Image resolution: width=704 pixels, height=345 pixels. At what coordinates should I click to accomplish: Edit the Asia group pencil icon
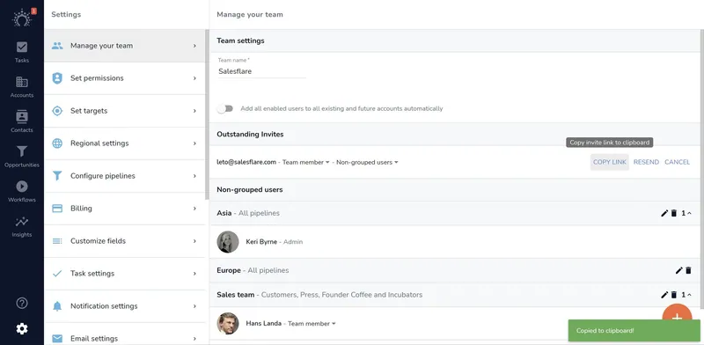click(664, 213)
